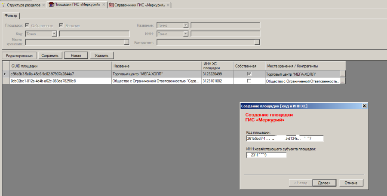Image resolution: width=387 pixels, height=196 pixels.
Task: Click the «Структура разделов» tab icon
Action: [x=3, y=5]
